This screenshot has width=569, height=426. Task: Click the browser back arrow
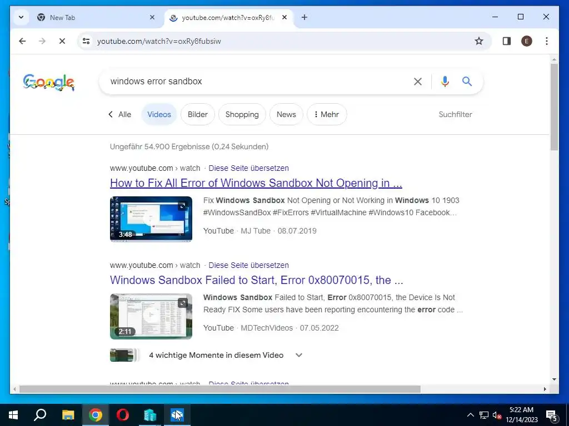22,41
